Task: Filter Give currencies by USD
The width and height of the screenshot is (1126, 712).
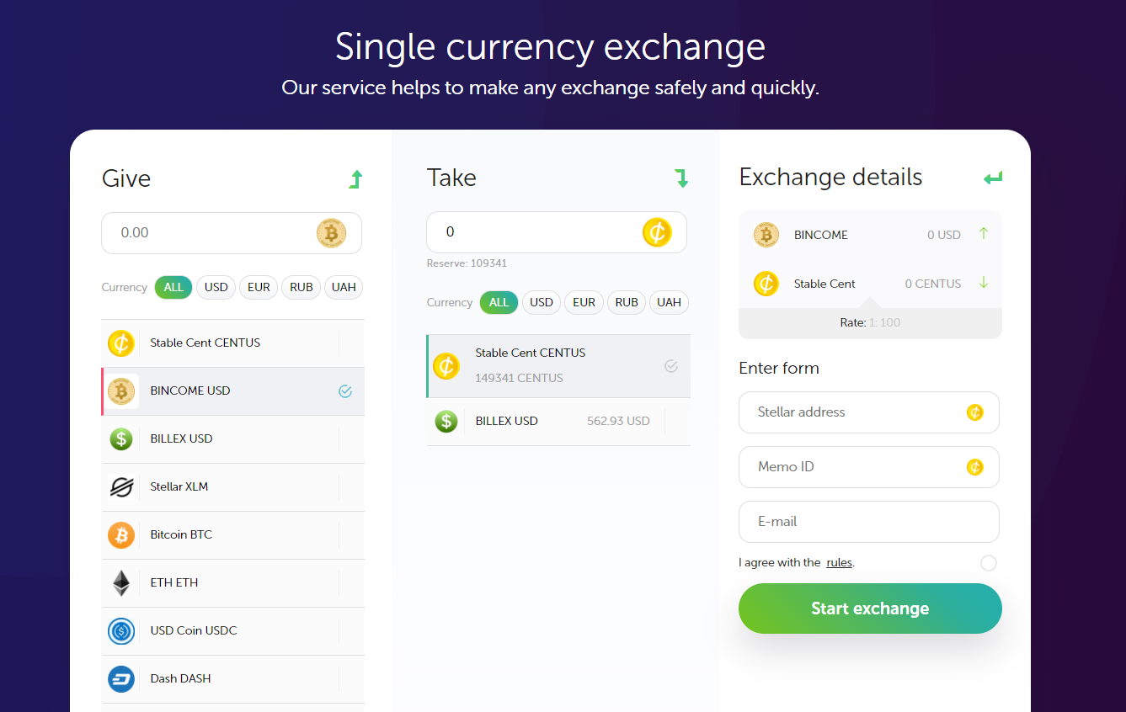Action: pyautogui.click(x=216, y=287)
